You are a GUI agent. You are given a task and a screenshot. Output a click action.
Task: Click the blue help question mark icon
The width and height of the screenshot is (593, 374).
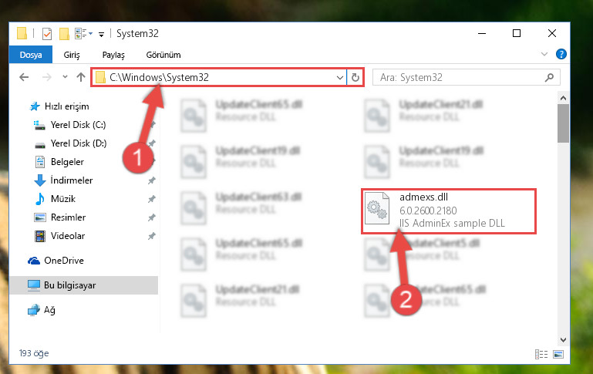[x=561, y=54]
